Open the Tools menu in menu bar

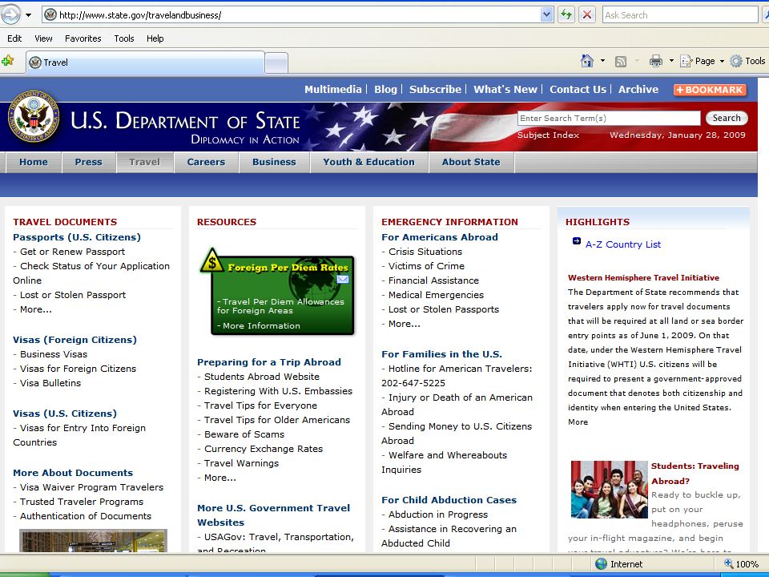pyautogui.click(x=124, y=38)
